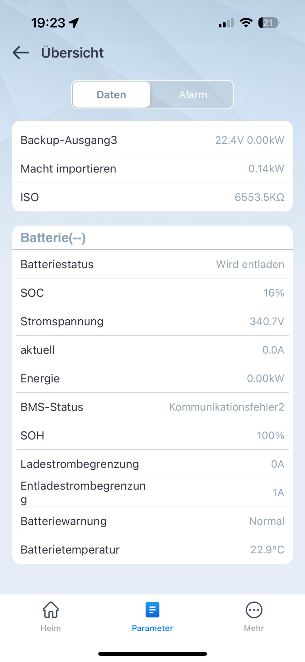Screen dimensions: 305x662
Task: Tap the Parameter tab label
Action: [152, 628]
